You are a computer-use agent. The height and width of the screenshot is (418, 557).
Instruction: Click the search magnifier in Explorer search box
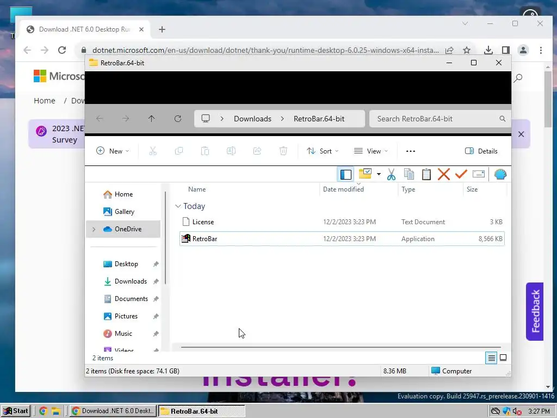[x=502, y=119]
